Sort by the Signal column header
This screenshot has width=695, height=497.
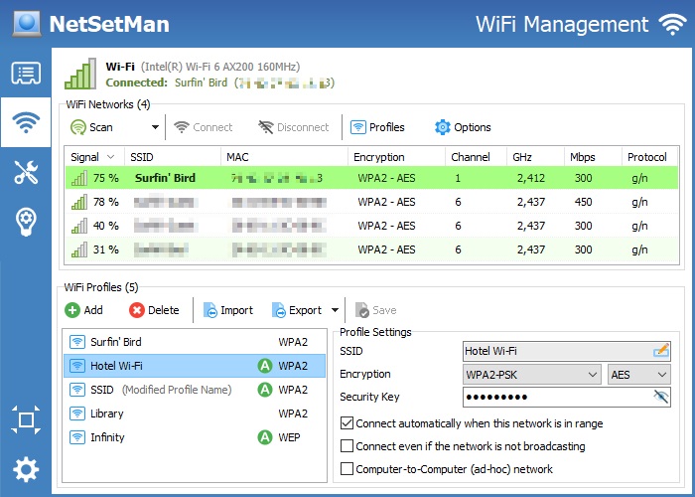(95, 157)
